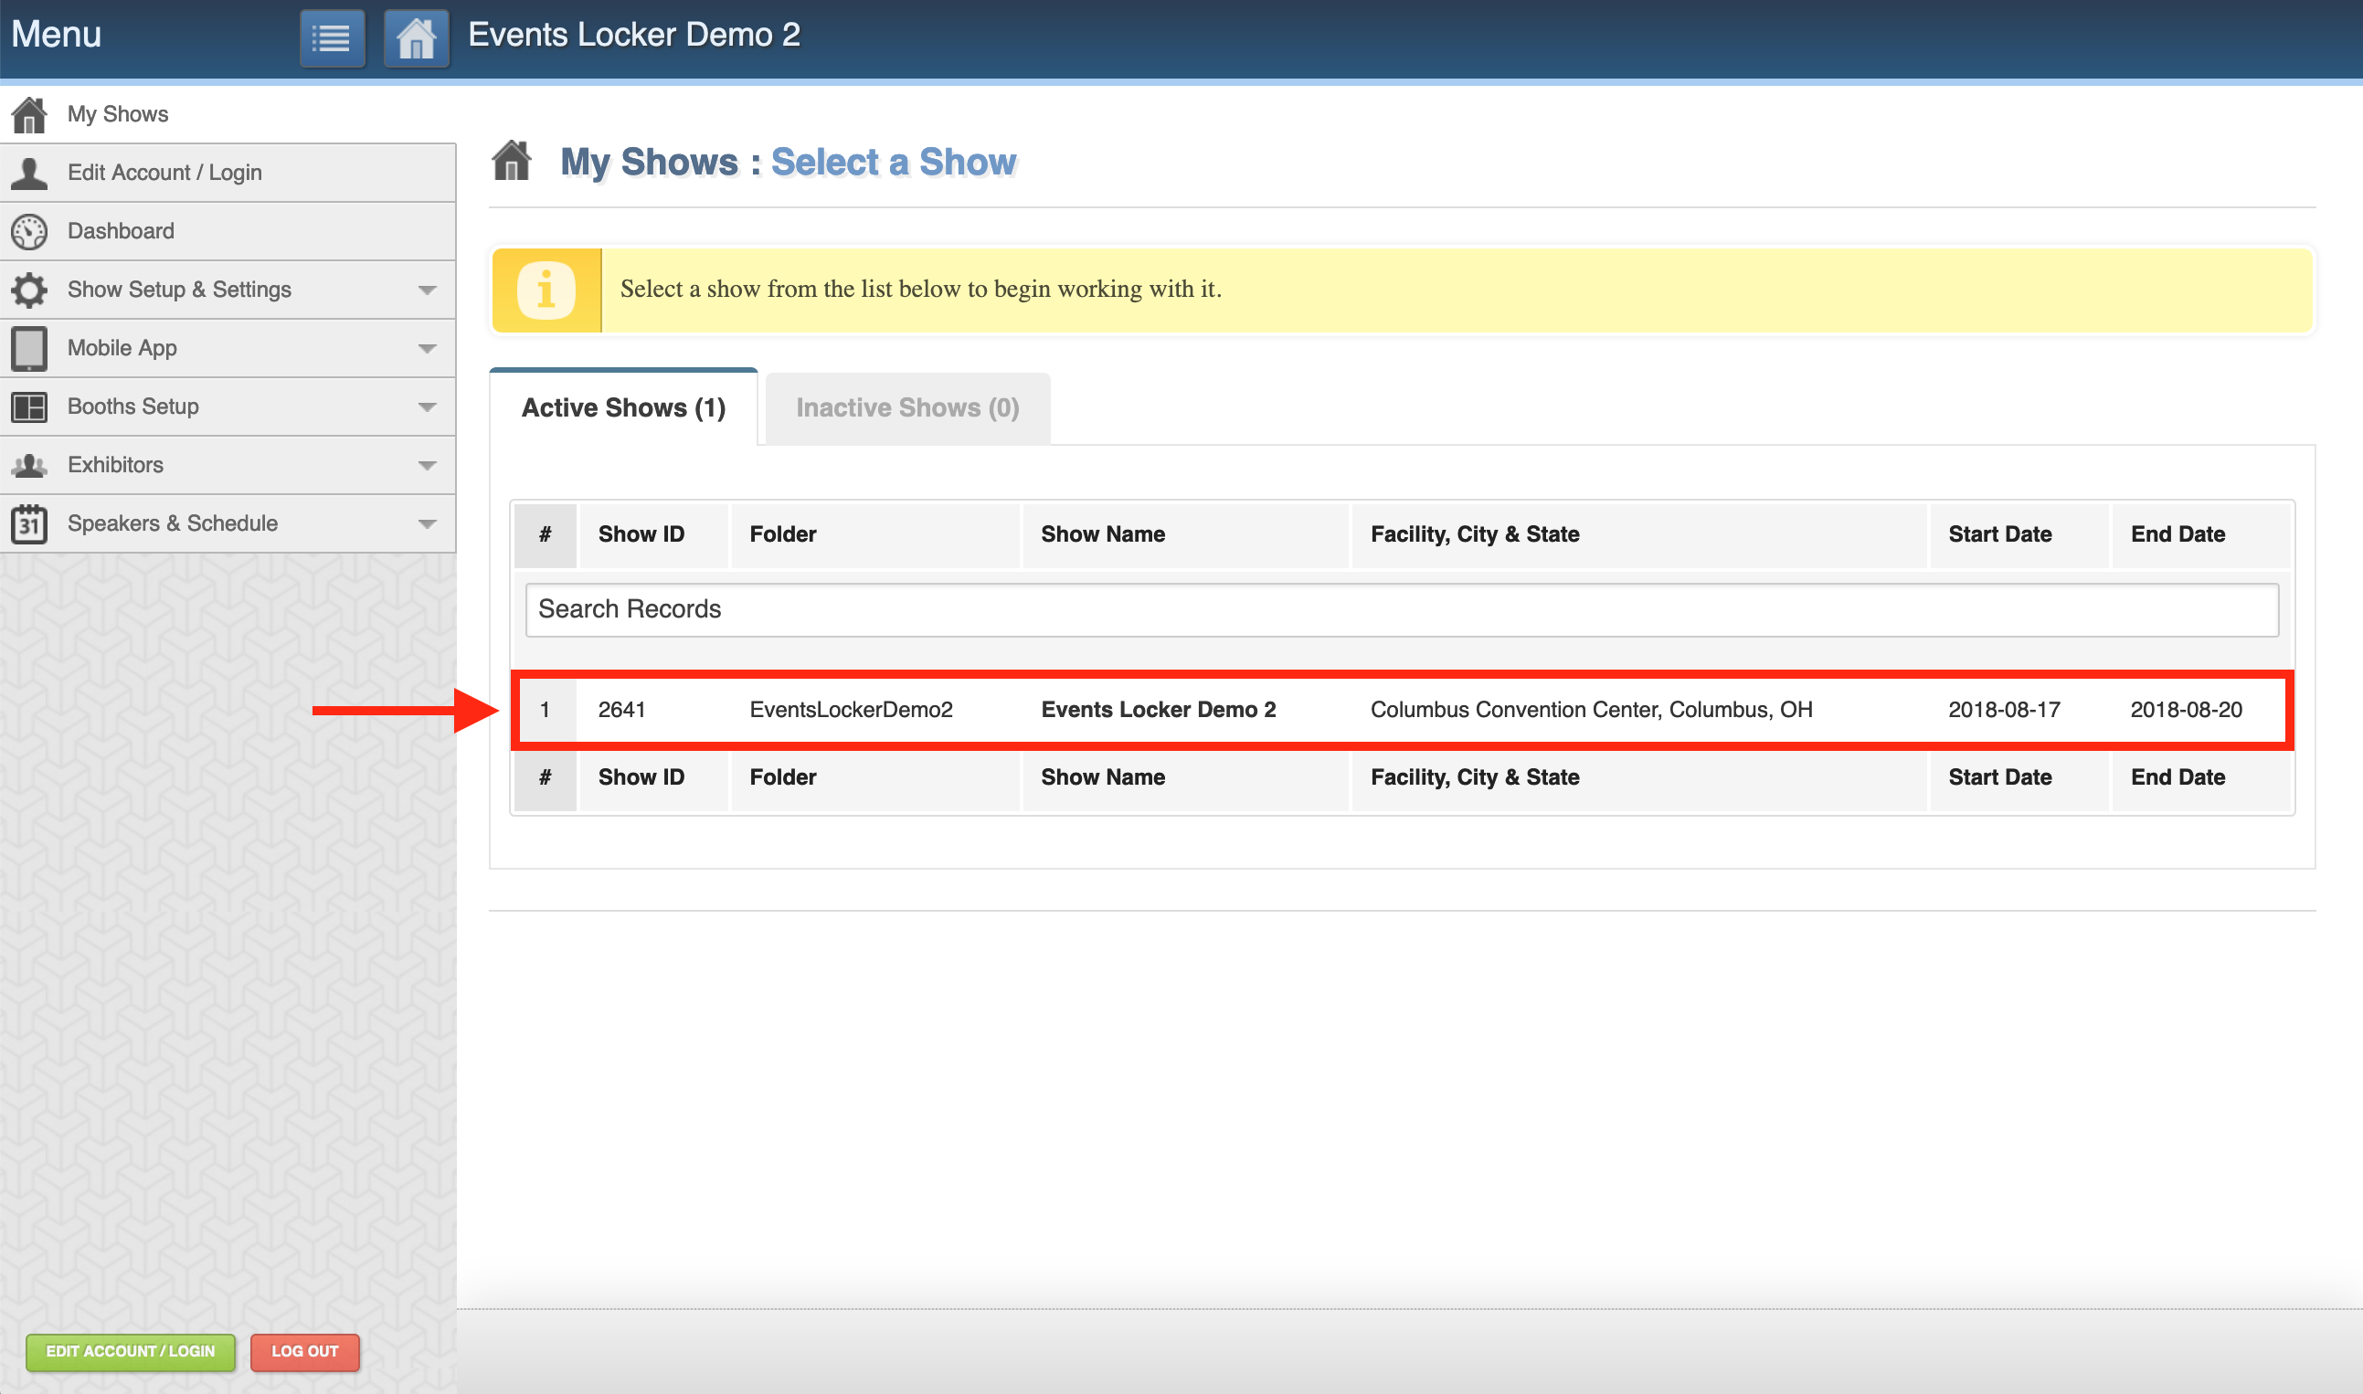Expand the Speakers & Schedule menu arrow
Image resolution: width=2363 pixels, height=1394 pixels.
[428, 523]
